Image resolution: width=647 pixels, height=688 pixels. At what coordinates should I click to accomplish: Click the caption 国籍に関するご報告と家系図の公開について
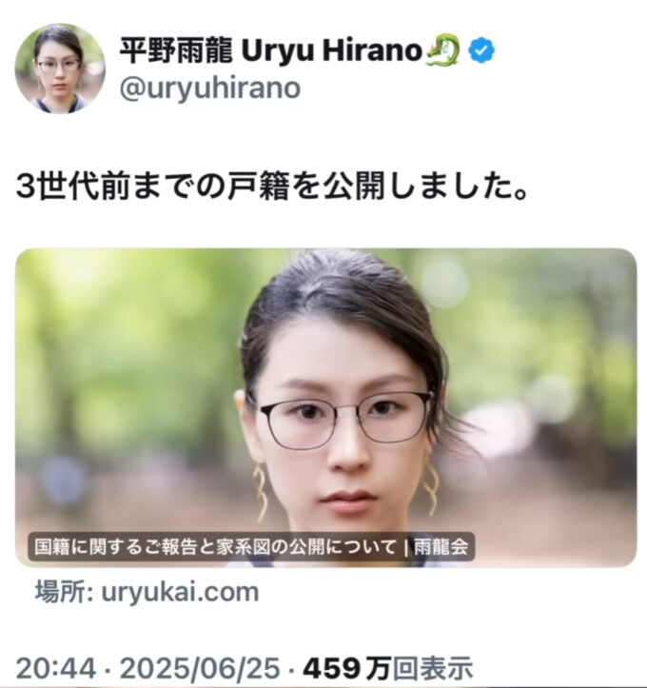click(215, 547)
